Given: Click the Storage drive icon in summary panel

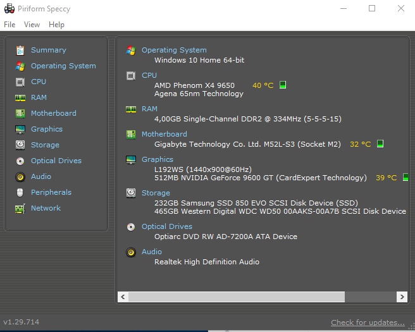Looking at the screenshot, I should pos(131,193).
